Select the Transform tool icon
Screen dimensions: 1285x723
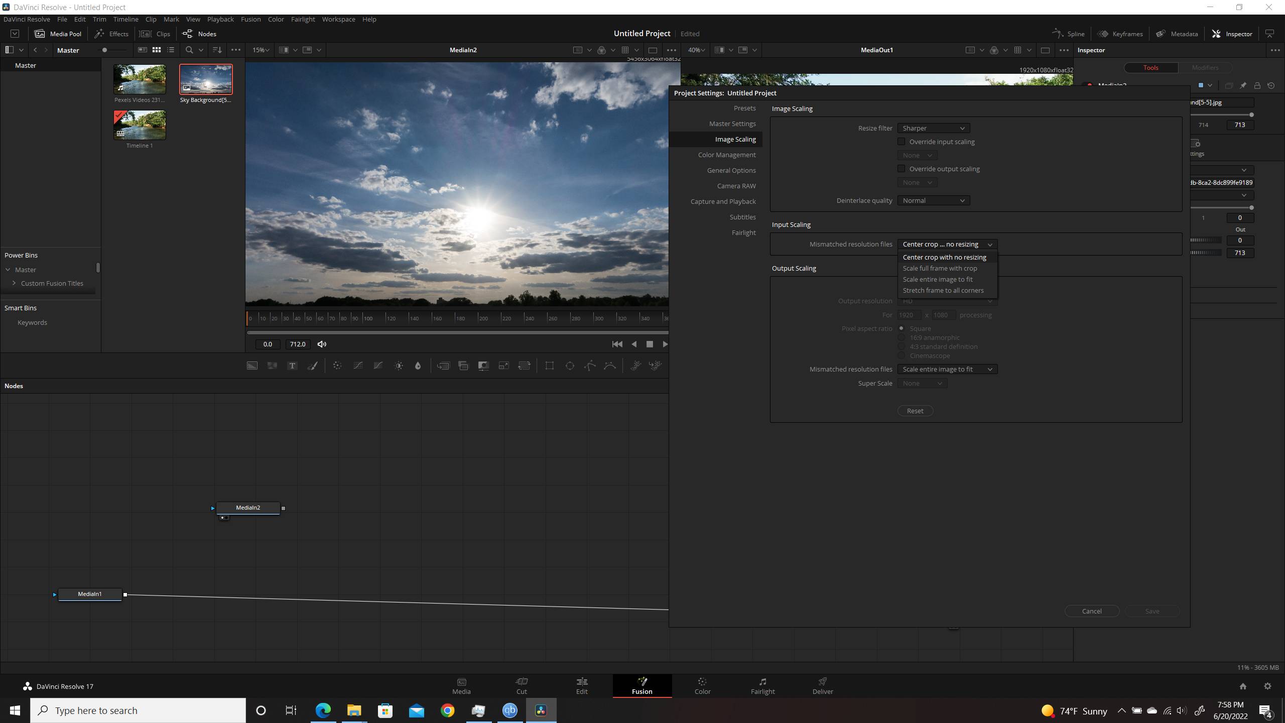(524, 366)
